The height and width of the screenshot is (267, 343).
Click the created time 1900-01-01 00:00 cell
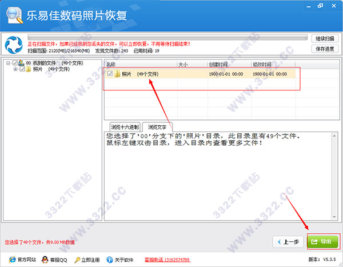(x=226, y=74)
